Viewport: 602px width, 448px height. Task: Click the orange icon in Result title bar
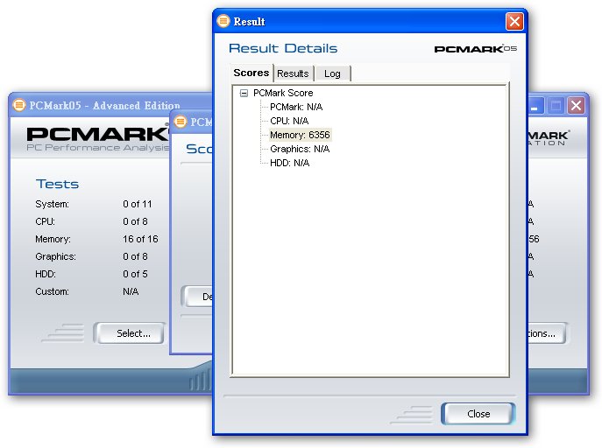[223, 21]
